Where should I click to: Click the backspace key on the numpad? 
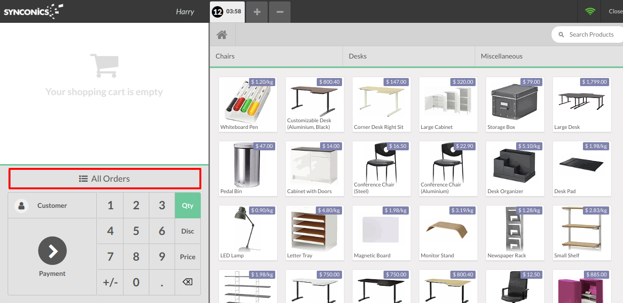point(187,283)
